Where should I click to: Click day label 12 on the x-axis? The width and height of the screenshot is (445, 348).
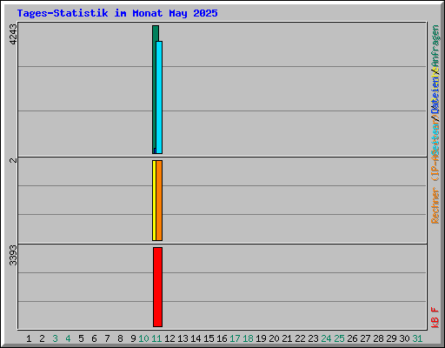coord(169,338)
